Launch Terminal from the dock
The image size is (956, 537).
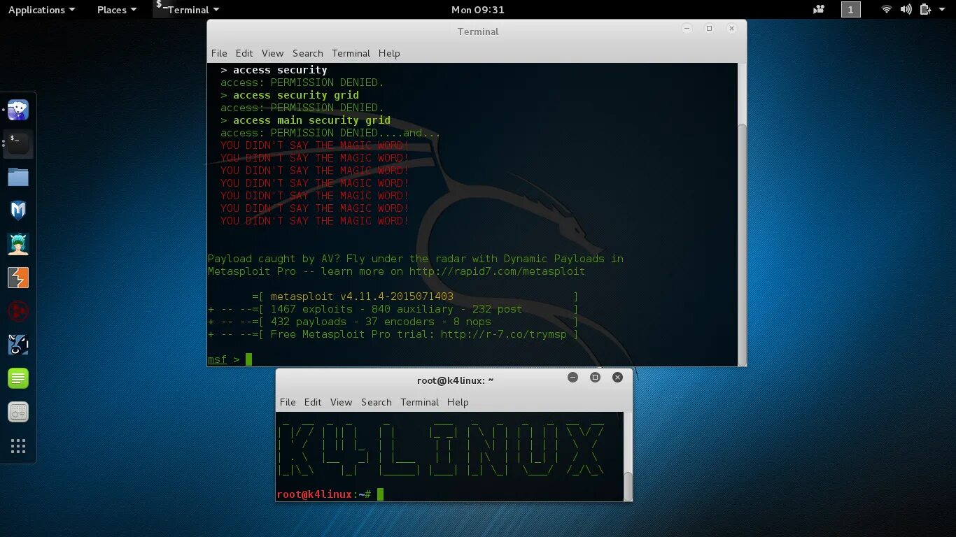click(x=18, y=143)
